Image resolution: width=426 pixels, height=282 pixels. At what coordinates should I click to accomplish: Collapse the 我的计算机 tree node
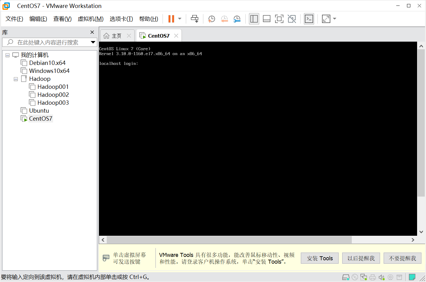tap(7, 55)
